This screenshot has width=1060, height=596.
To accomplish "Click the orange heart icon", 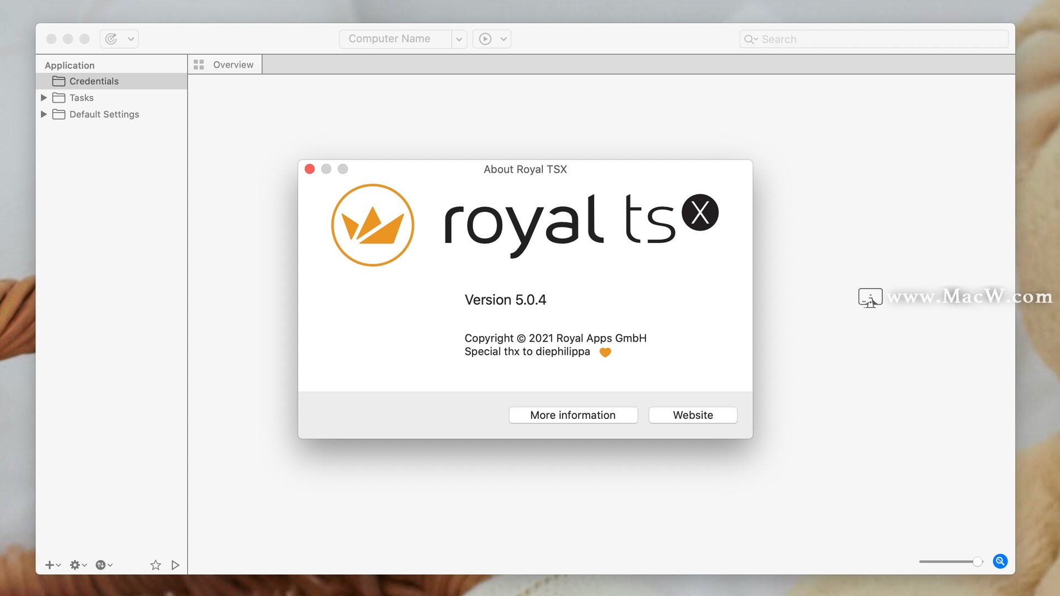I will tap(605, 352).
